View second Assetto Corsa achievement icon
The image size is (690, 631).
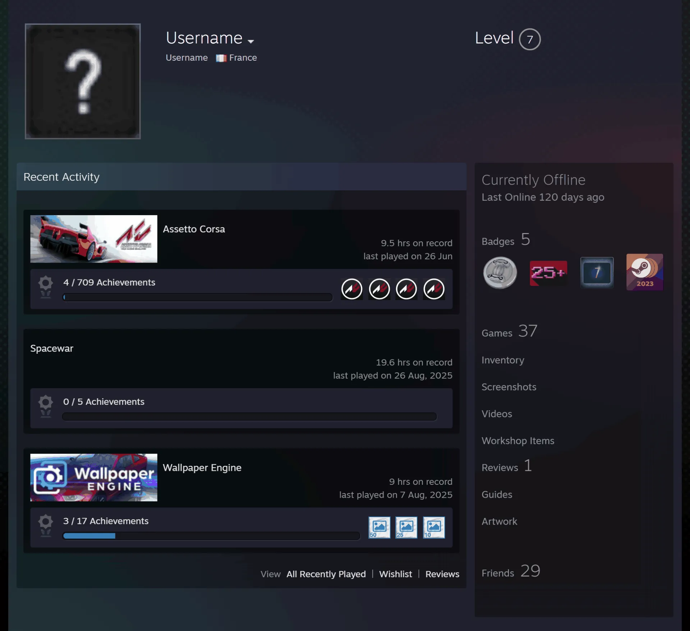(379, 289)
